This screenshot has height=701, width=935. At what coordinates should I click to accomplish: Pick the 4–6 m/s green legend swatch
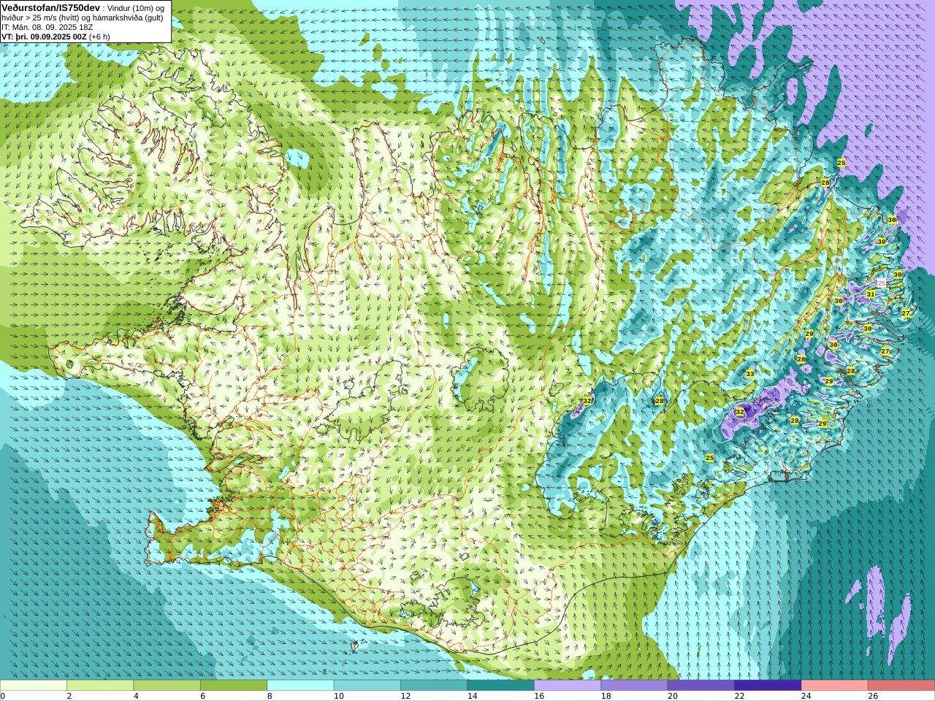click(167, 686)
